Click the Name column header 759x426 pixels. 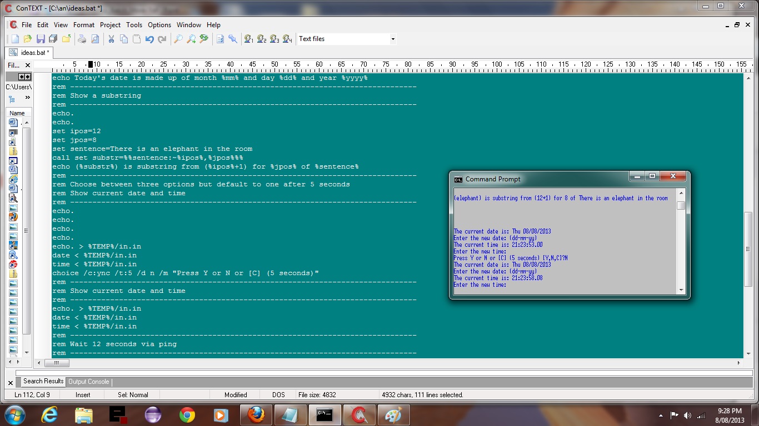click(x=17, y=113)
